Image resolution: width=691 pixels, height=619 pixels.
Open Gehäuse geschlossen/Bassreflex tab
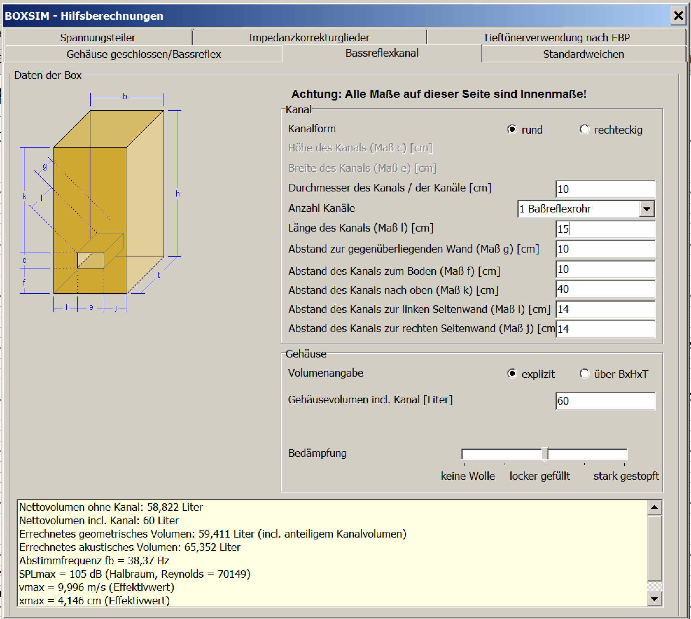143,54
